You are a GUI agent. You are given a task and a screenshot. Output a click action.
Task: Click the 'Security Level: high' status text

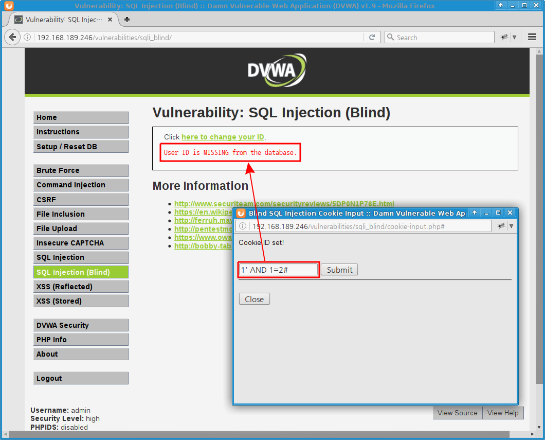click(65, 418)
